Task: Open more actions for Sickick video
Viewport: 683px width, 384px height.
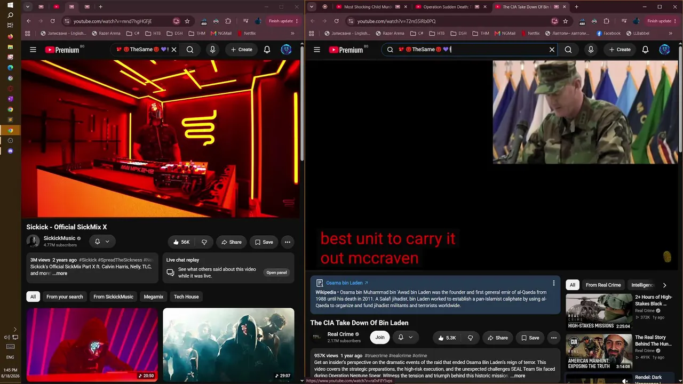Action: [288, 242]
